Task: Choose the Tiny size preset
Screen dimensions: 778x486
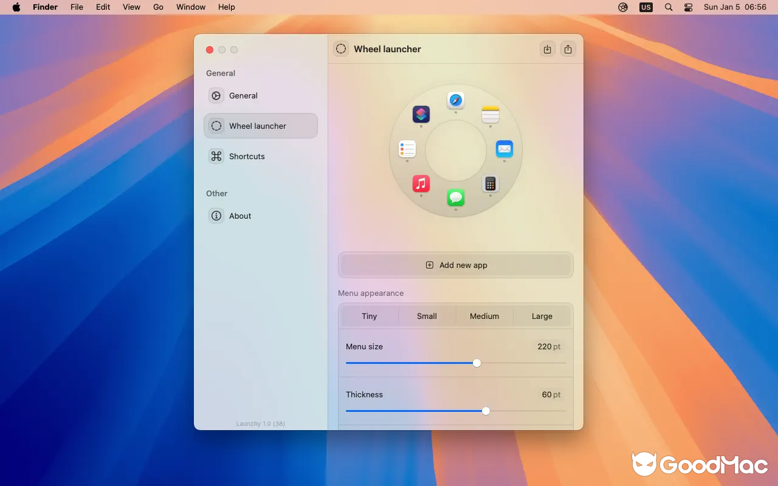Action: [x=370, y=316]
